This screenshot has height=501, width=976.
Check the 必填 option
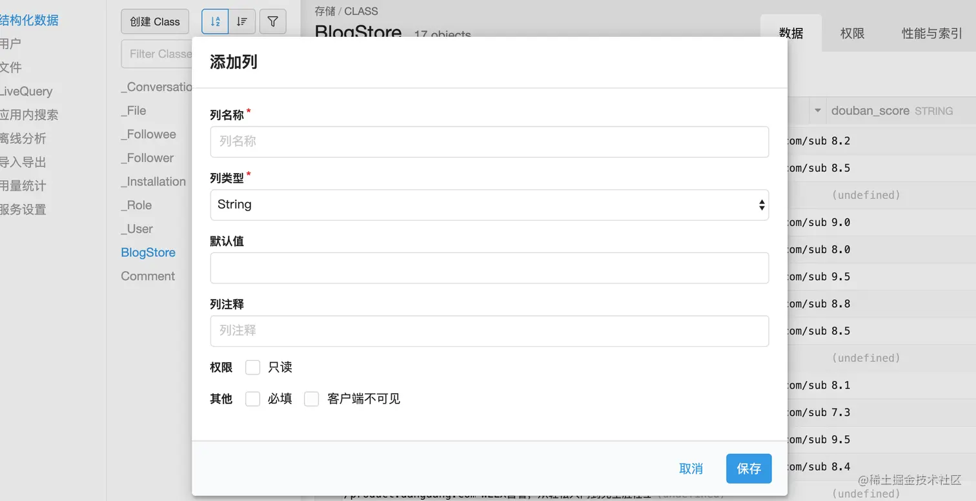click(x=252, y=399)
